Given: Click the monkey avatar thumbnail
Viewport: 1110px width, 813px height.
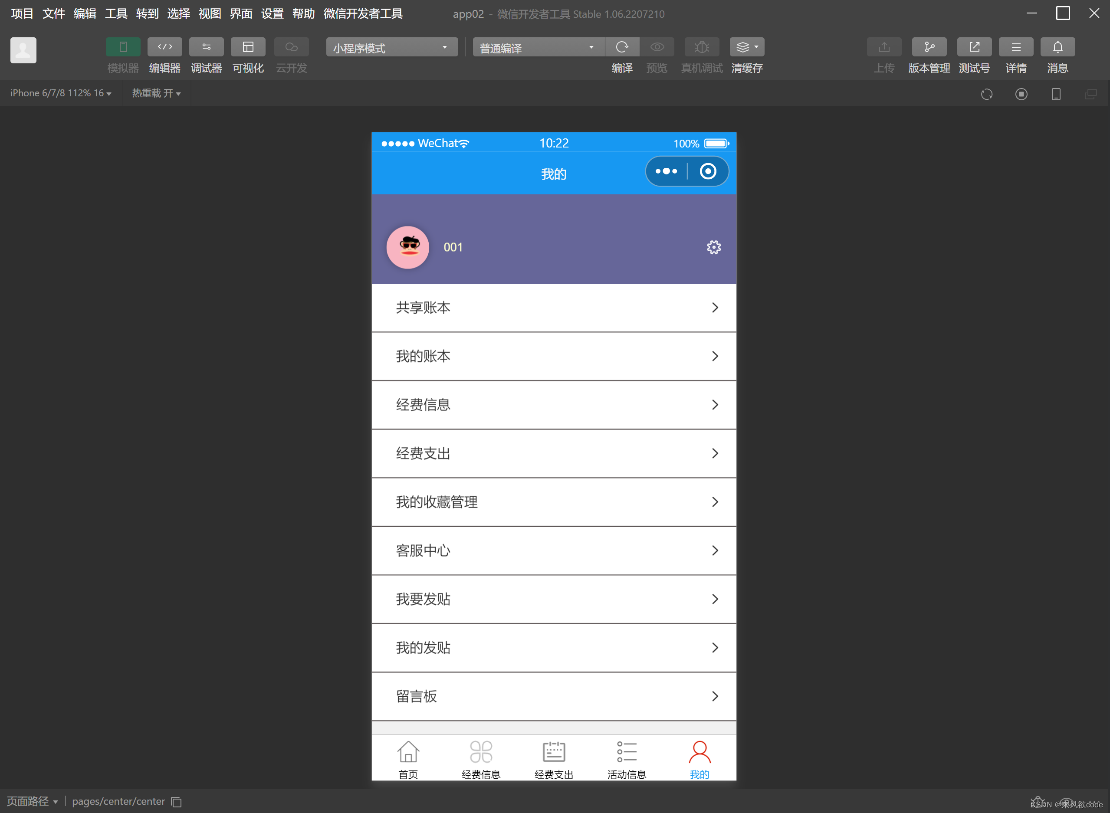Looking at the screenshot, I should pyautogui.click(x=407, y=247).
